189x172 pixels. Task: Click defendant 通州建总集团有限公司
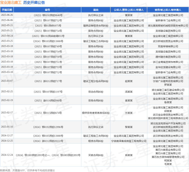point(168,57)
